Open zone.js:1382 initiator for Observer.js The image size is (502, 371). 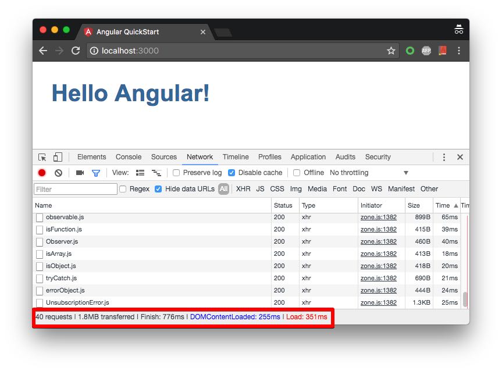379,242
